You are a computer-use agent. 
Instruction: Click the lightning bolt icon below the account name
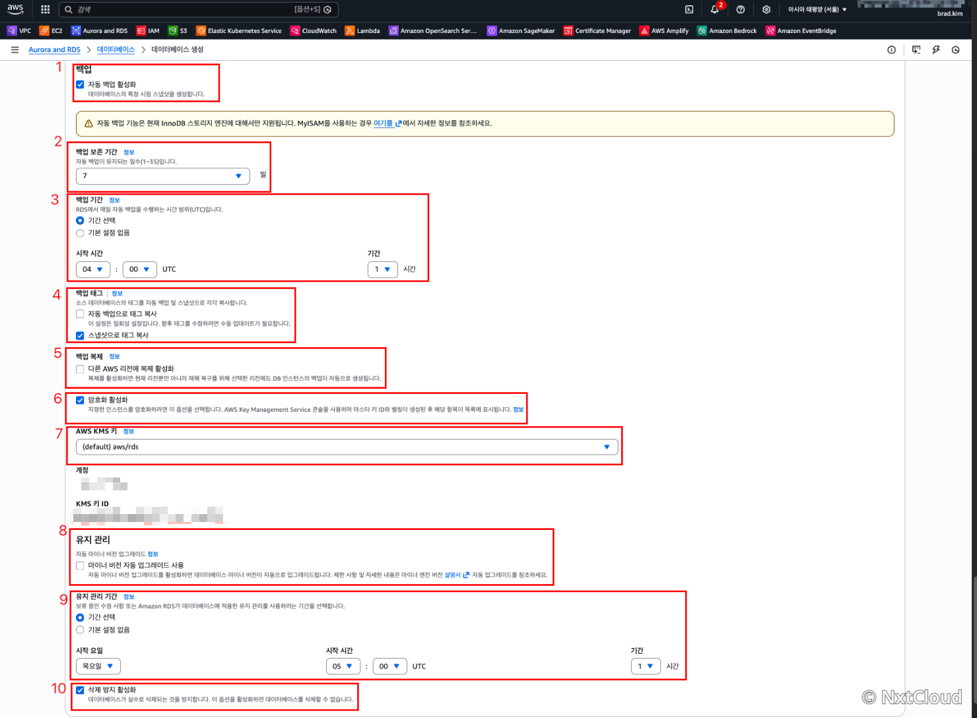click(x=936, y=49)
